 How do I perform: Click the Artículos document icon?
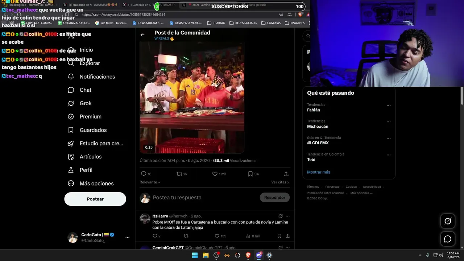pos(71,157)
